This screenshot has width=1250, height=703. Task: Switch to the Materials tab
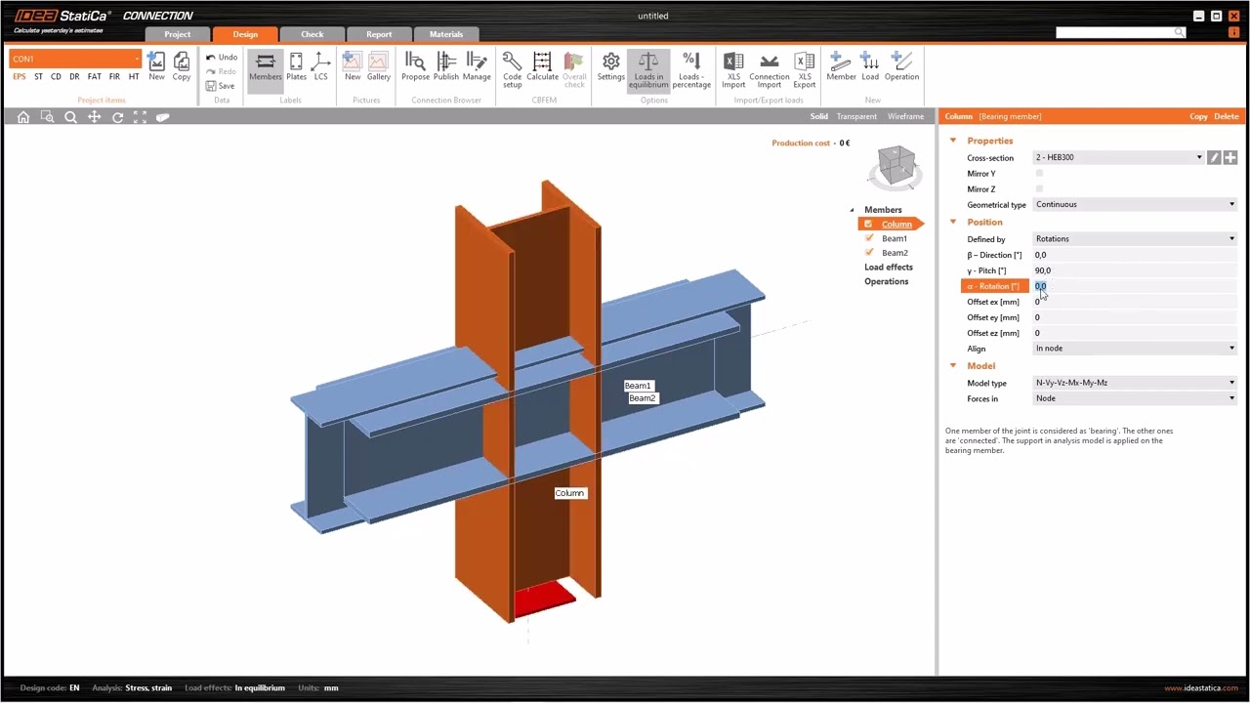click(x=446, y=34)
